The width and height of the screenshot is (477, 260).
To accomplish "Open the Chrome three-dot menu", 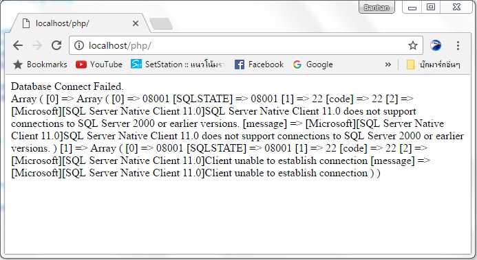I will (458, 45).
